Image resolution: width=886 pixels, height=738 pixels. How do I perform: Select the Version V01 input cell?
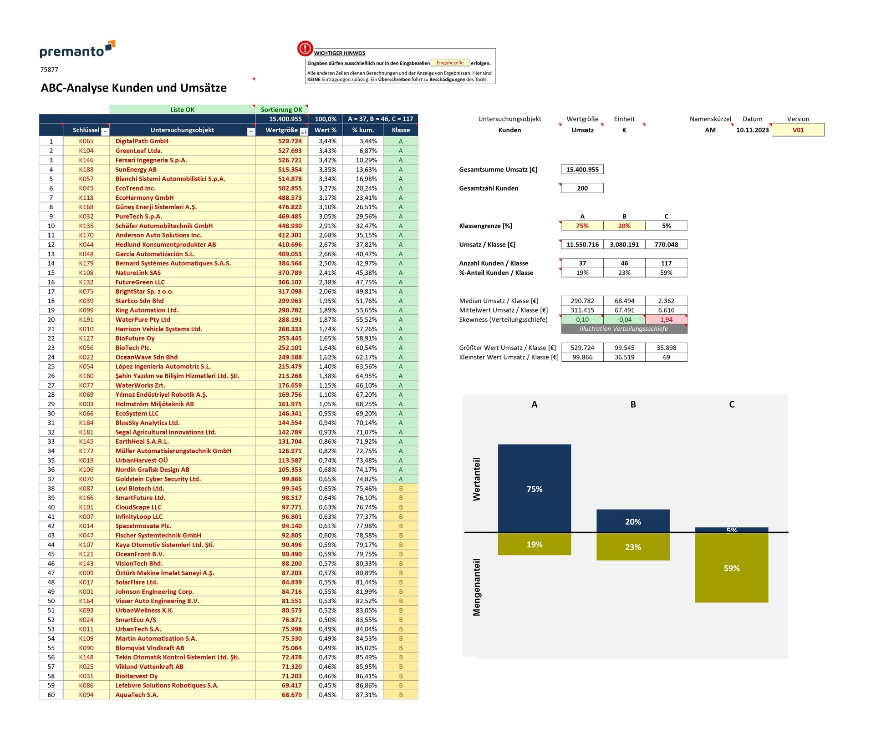click(798, 130)
